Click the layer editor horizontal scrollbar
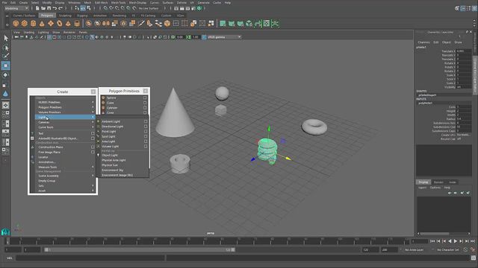The image size is (478, 268). point(435,233)
